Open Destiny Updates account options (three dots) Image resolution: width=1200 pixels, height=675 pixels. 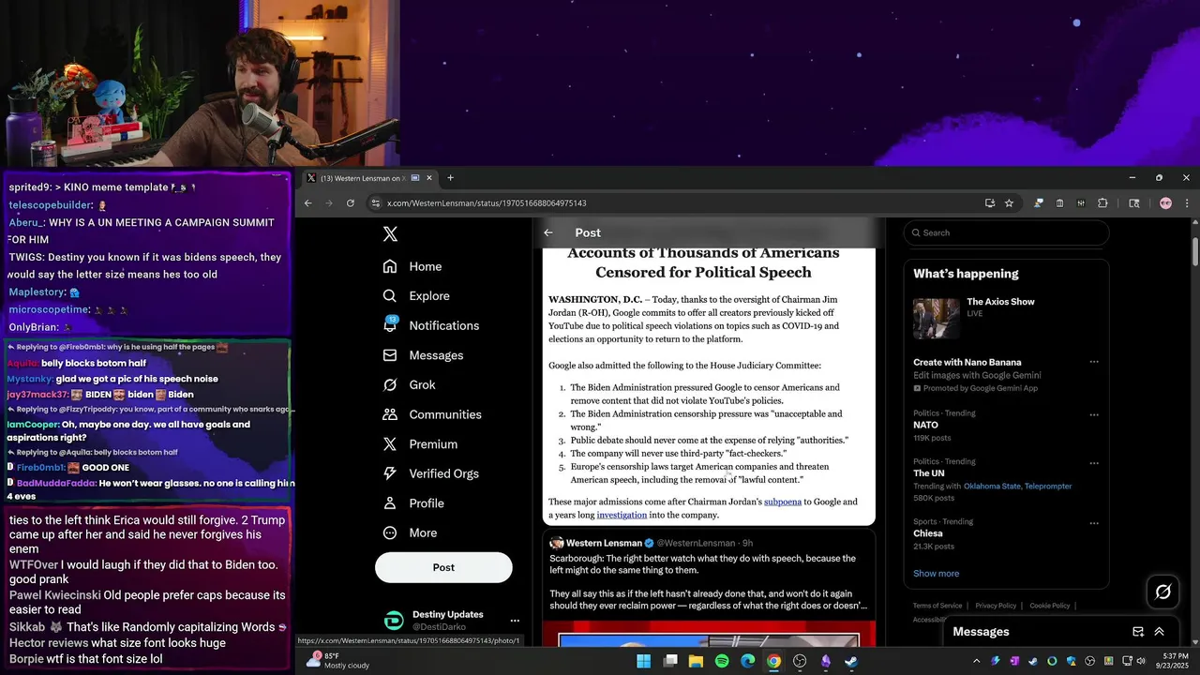coord(514,621)
